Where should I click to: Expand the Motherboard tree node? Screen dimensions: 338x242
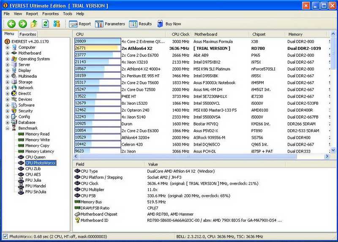click(7, 53)
